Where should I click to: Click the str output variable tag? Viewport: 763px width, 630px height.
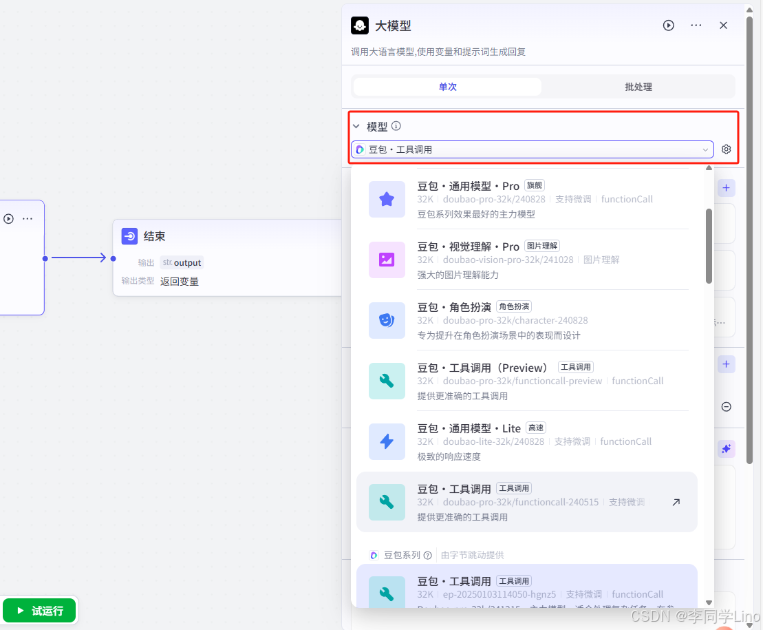click(x=182, y=262)
